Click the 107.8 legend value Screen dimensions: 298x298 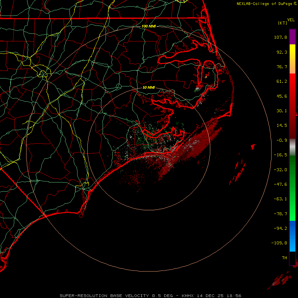pos(280,37)
